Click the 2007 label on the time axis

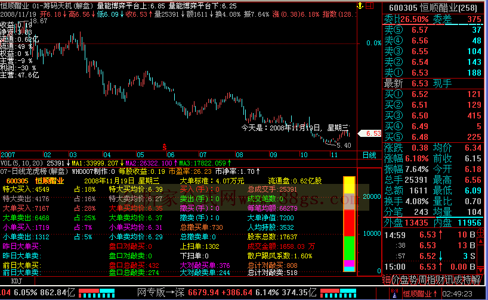(x=8, y=155)
